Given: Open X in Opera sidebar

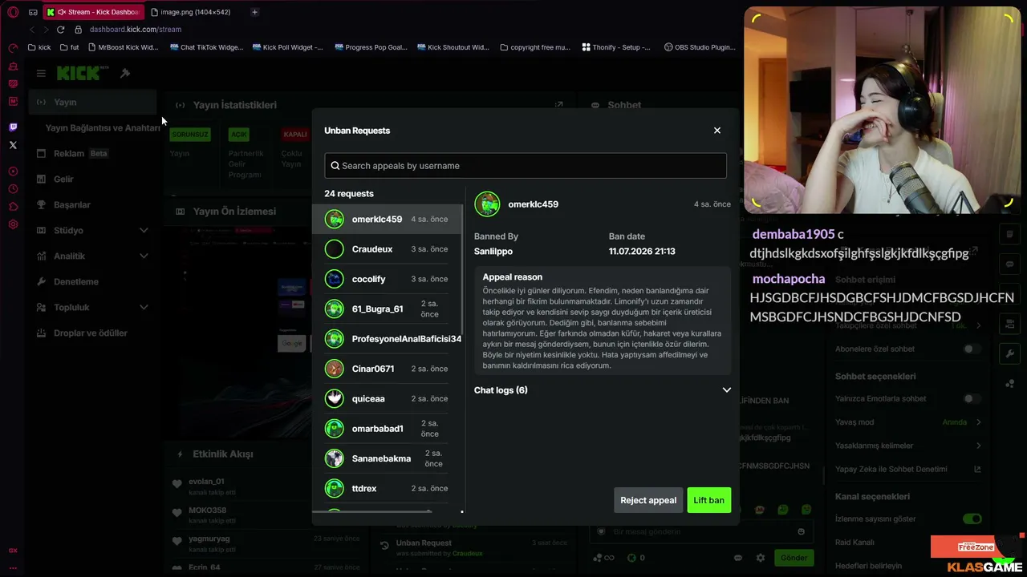Looking at the screenshot, I should click(13, 145).
